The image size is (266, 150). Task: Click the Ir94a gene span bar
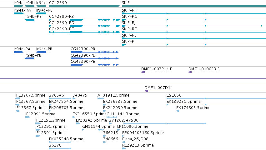click(18, 6)
